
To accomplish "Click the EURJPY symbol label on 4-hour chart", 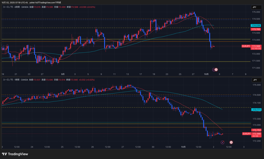I will click(246, 46).
